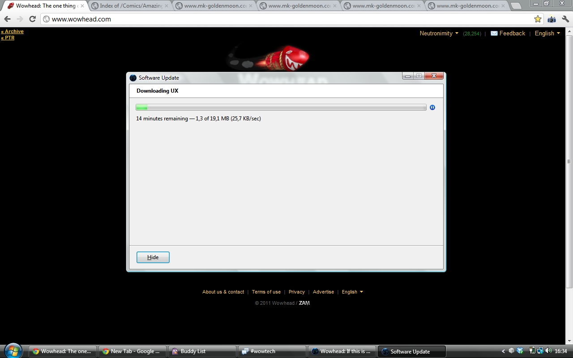The width and height of the screenshot is (573, 358).
Task: Go forward in Chrome browser
Action: tap(20, 19)
